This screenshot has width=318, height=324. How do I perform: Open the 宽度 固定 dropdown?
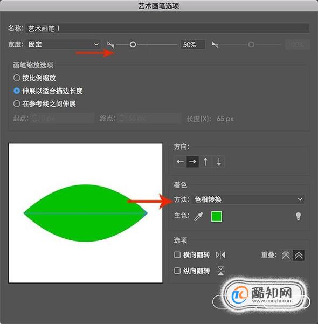63,44
